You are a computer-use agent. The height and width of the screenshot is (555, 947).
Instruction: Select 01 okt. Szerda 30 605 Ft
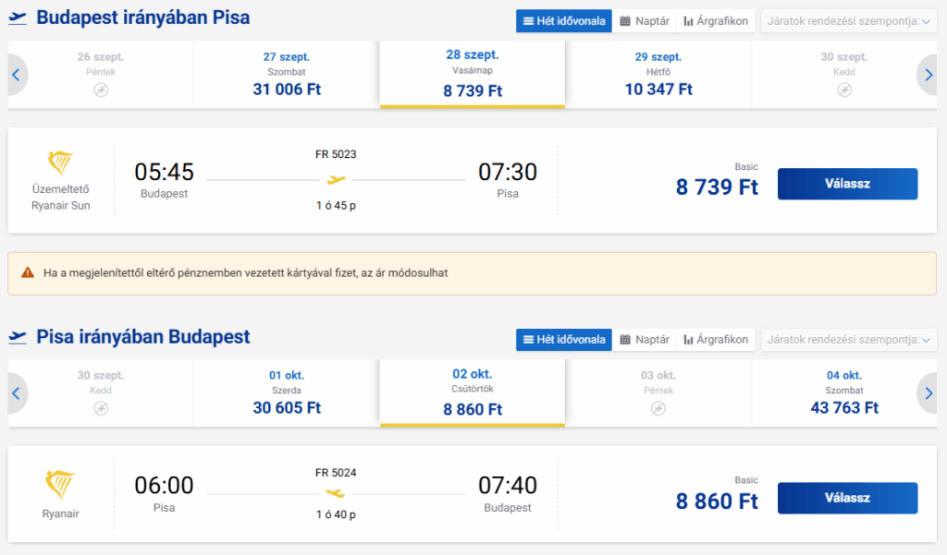pyautogui.click(x=287, y=393)
